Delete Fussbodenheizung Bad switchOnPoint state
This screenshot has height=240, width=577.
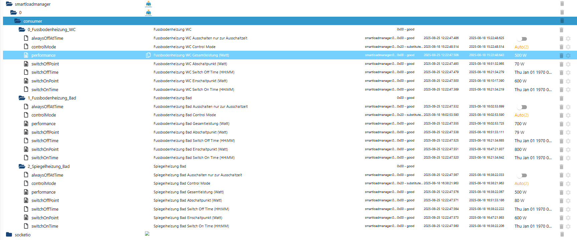[x=562, y=150]
